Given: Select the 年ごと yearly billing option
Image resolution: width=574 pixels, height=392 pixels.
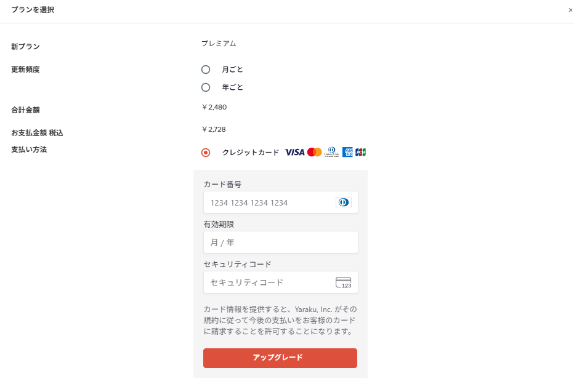Looking at the screenshot, I should [x=206, y=87].
